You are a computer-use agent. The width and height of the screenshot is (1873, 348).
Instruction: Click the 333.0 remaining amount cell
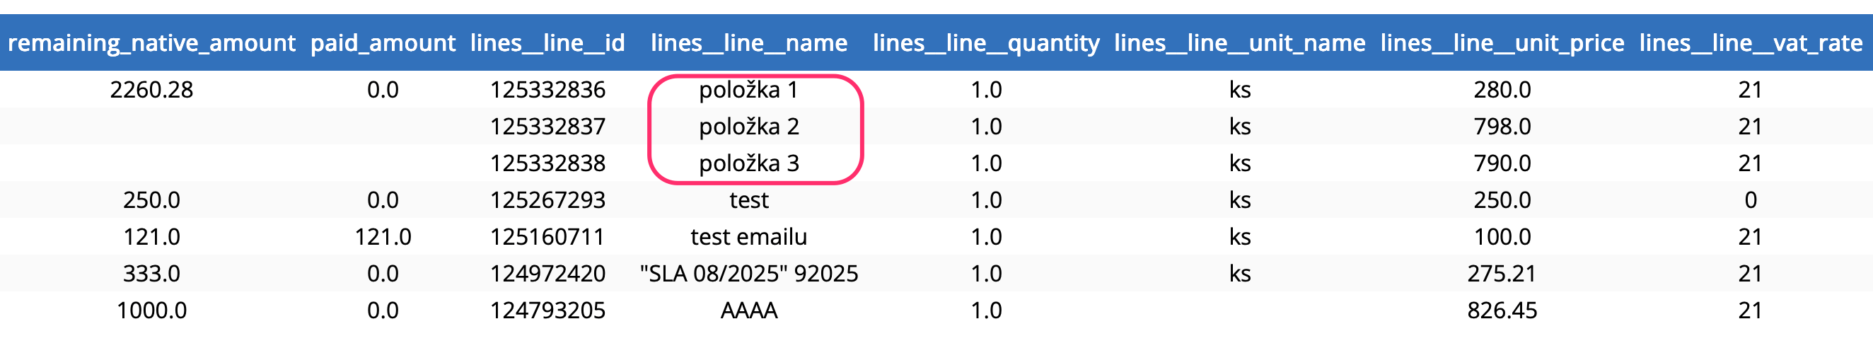pyautogui.click(x=151, y=274)
